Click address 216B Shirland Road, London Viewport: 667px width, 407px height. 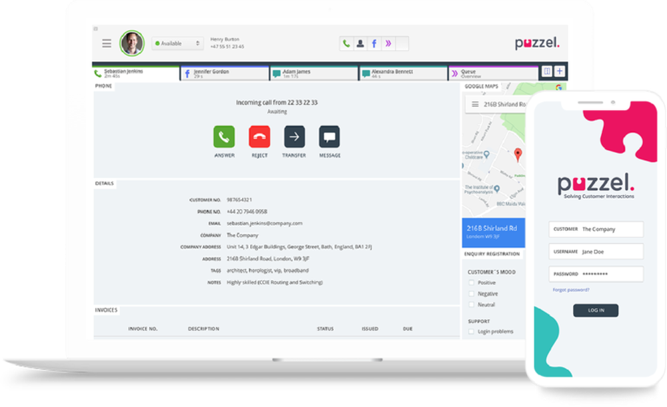268,258
